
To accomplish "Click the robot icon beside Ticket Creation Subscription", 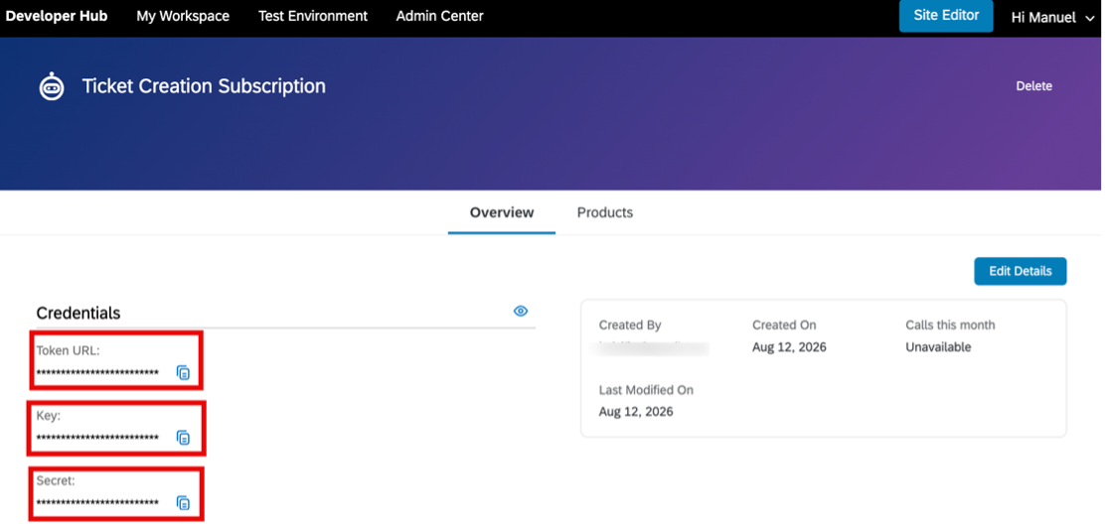I will (52, 86).
